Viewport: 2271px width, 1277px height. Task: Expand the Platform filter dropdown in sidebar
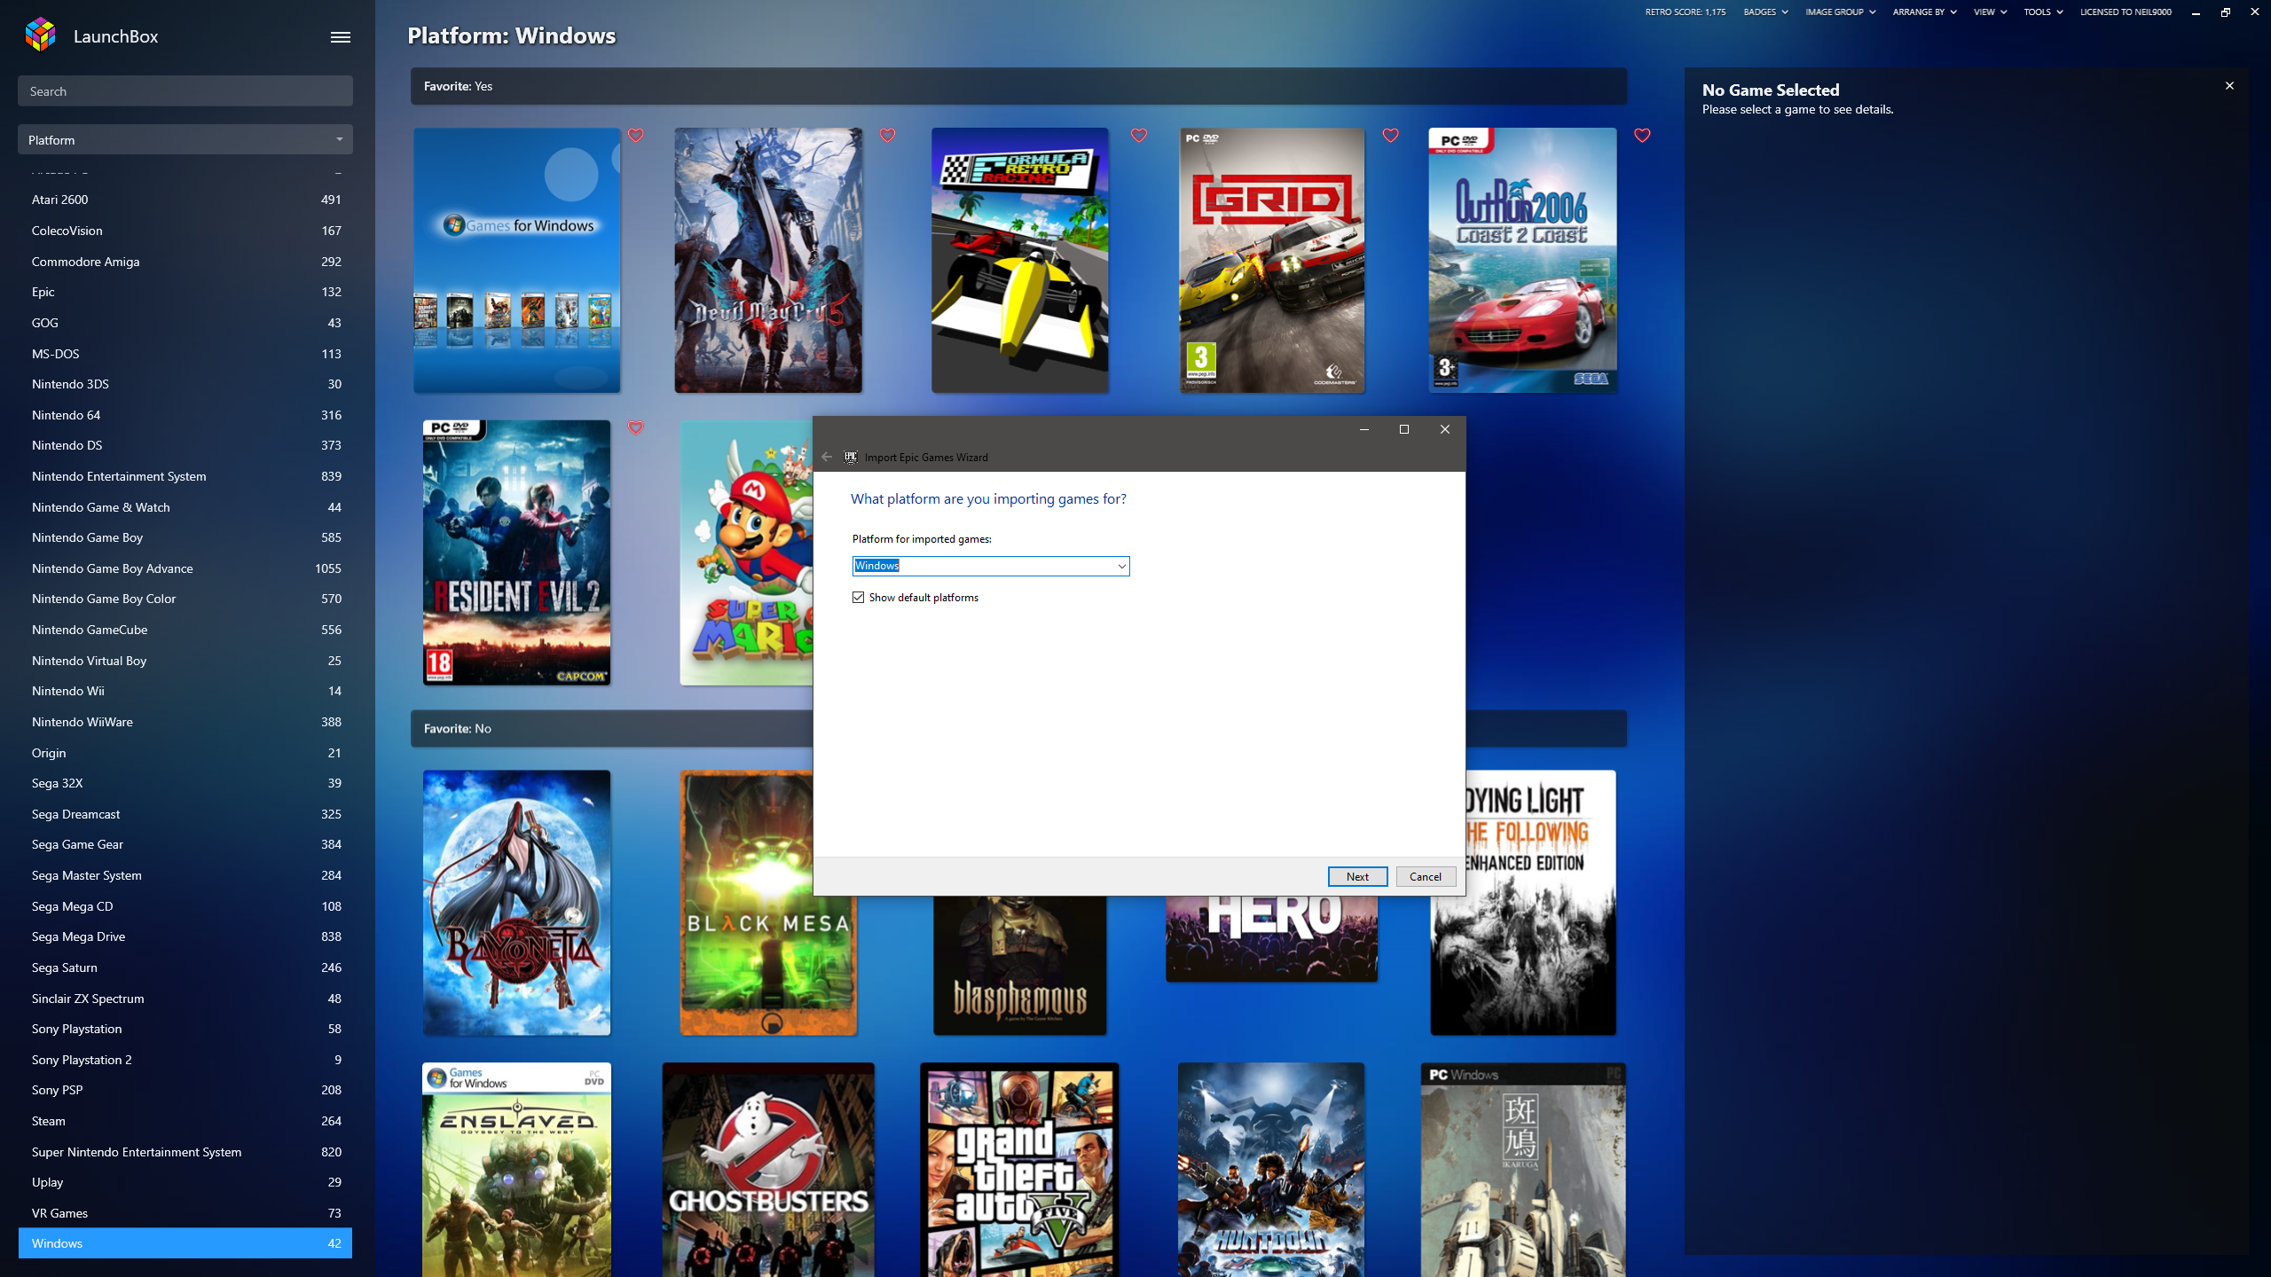(185, 139)
